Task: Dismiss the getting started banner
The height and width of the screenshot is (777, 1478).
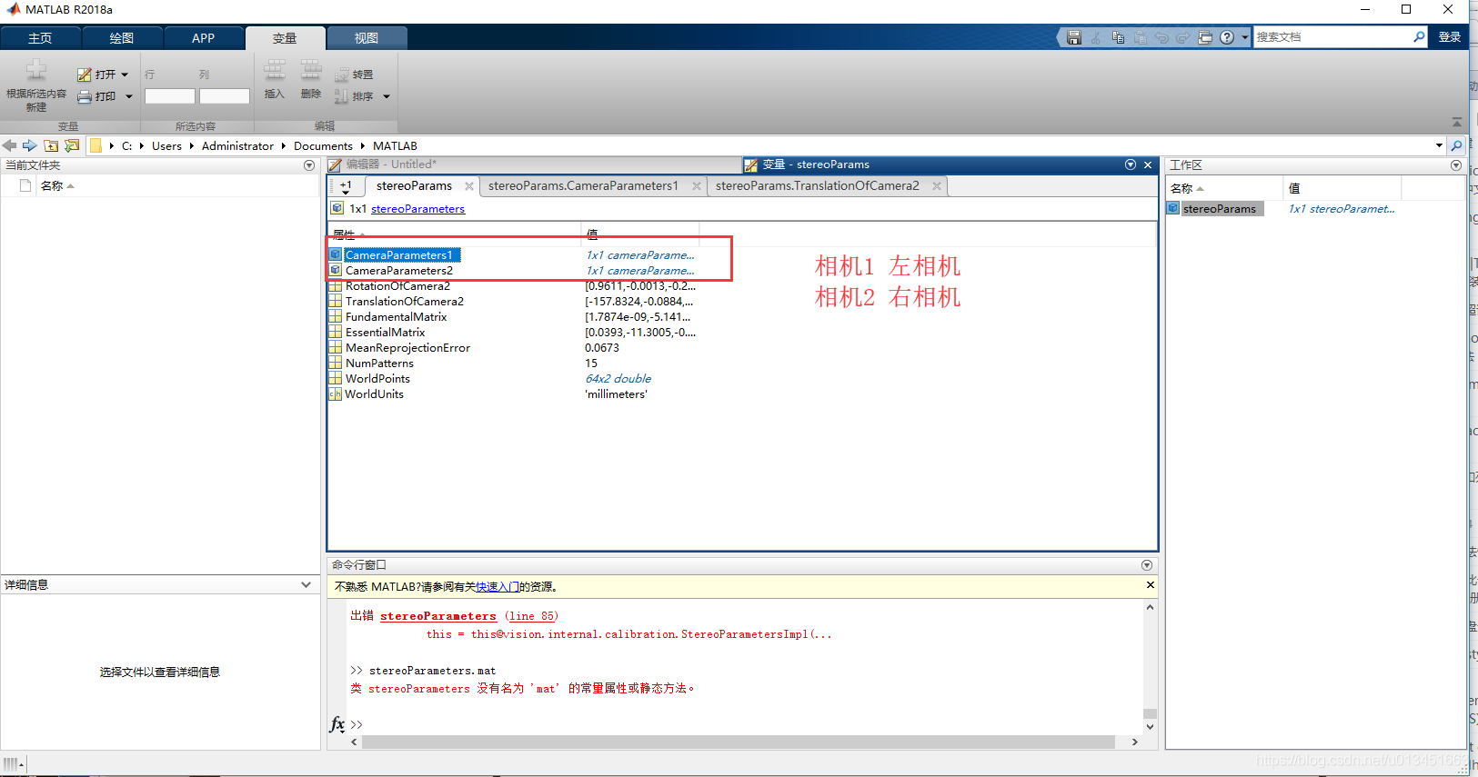Action: [1150, 585]
